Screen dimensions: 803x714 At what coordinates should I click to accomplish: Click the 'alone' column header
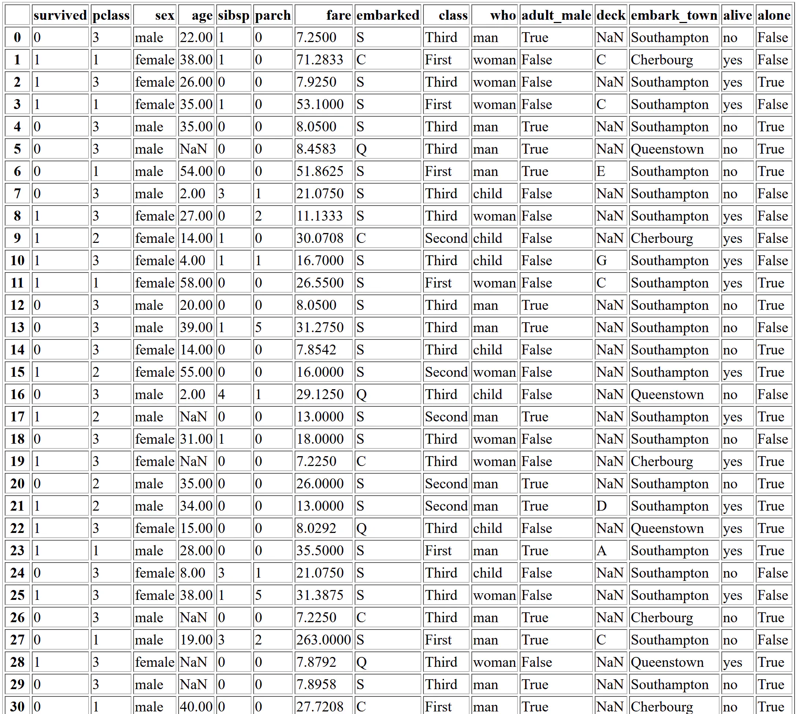point(773,15)
